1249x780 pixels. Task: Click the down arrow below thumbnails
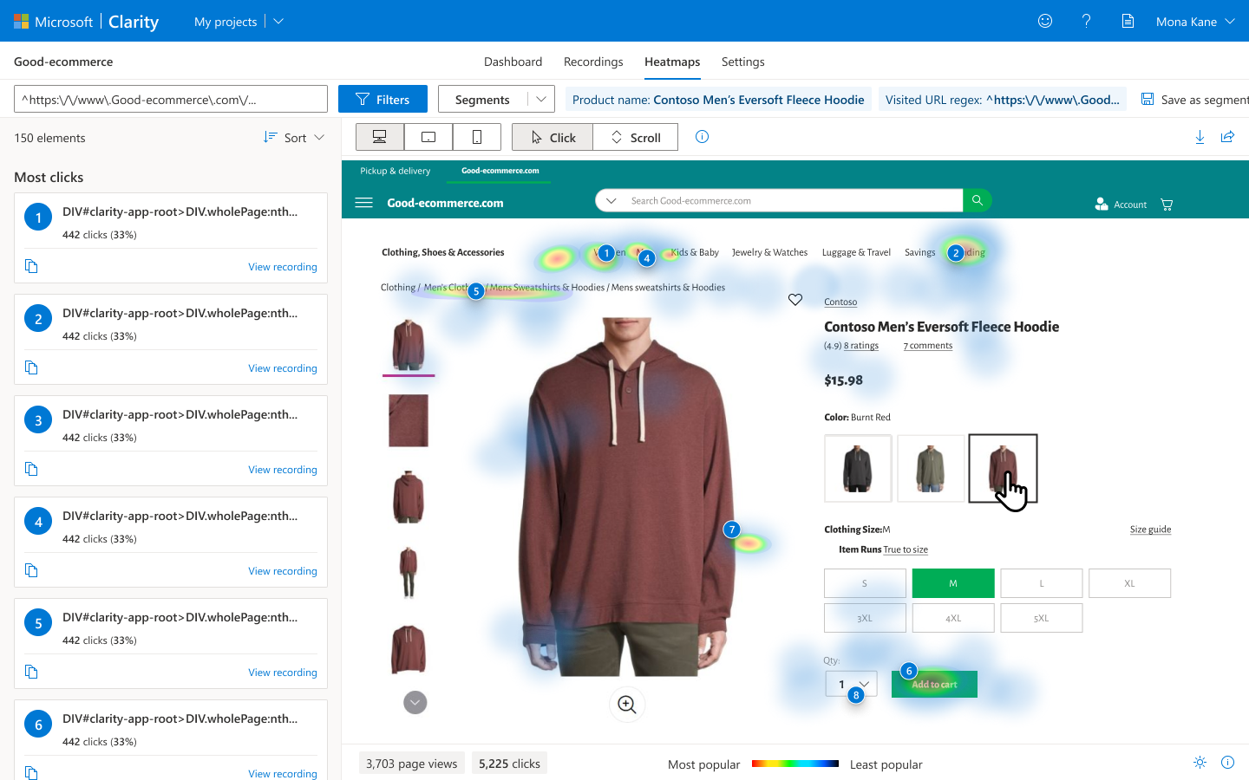(x=415, y=703)
